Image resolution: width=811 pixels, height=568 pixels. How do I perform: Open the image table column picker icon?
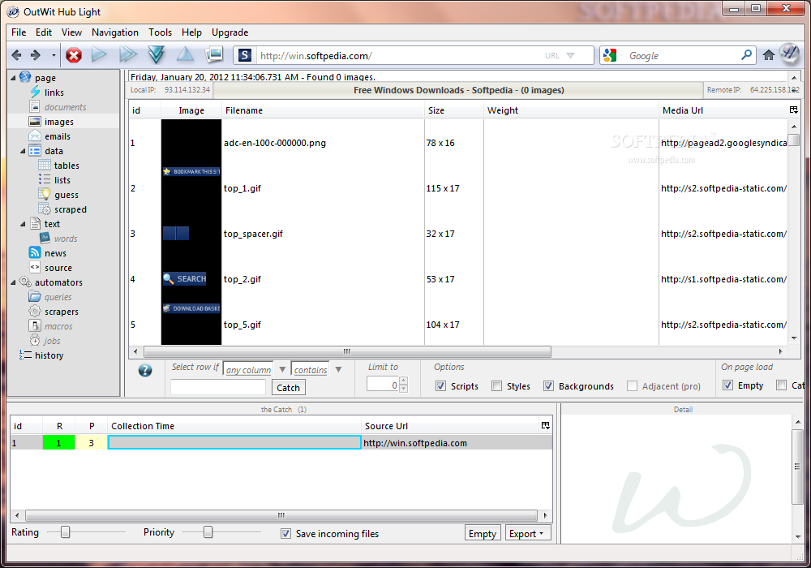(x=793, y=110)
